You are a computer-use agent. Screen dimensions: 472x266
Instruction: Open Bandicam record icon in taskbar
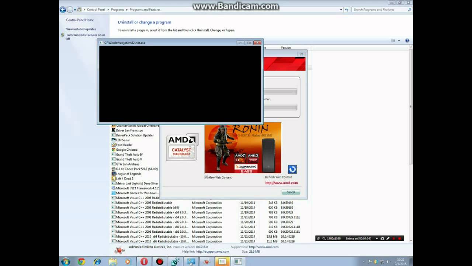[x=160, y=262]
